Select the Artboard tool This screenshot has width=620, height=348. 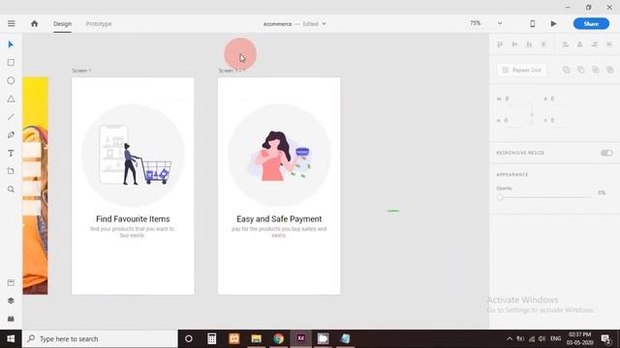11,171
